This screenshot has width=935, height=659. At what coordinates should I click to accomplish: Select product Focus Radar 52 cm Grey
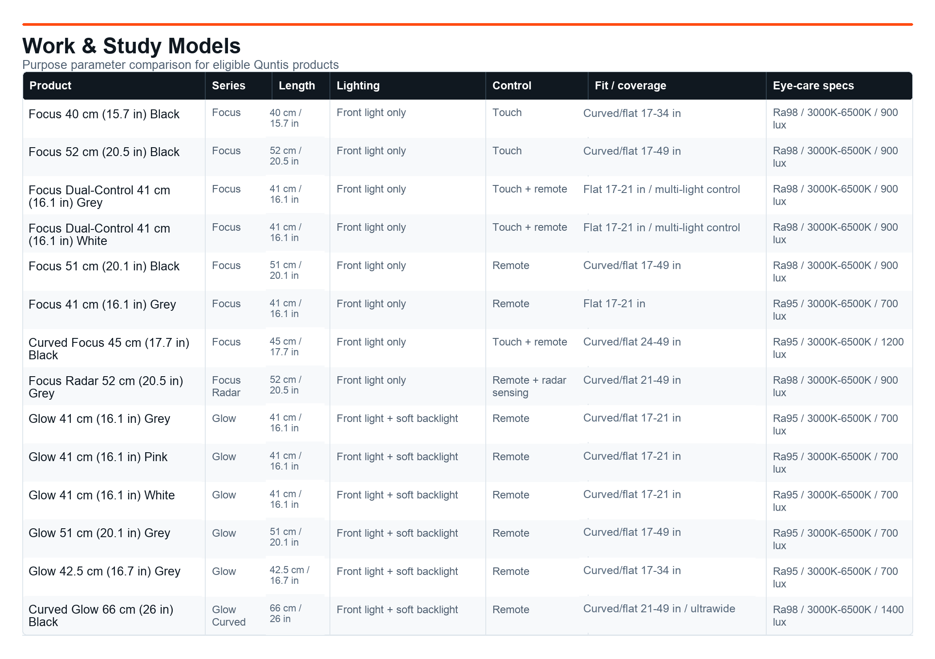point(106,387)
